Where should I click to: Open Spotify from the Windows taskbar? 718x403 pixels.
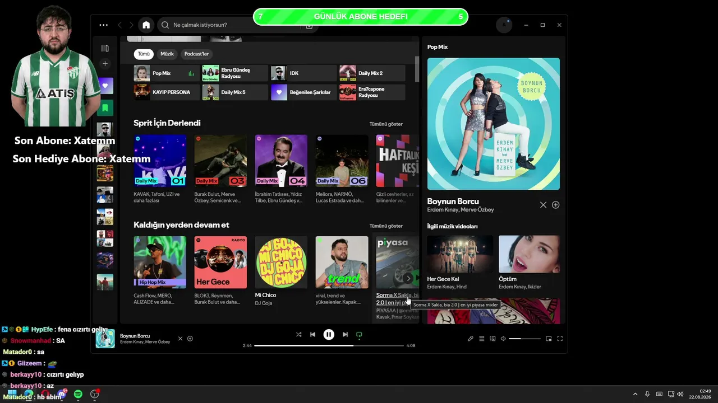click(78, 394)
